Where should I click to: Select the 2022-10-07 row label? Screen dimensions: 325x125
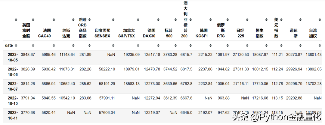click(x=13, y=87)
